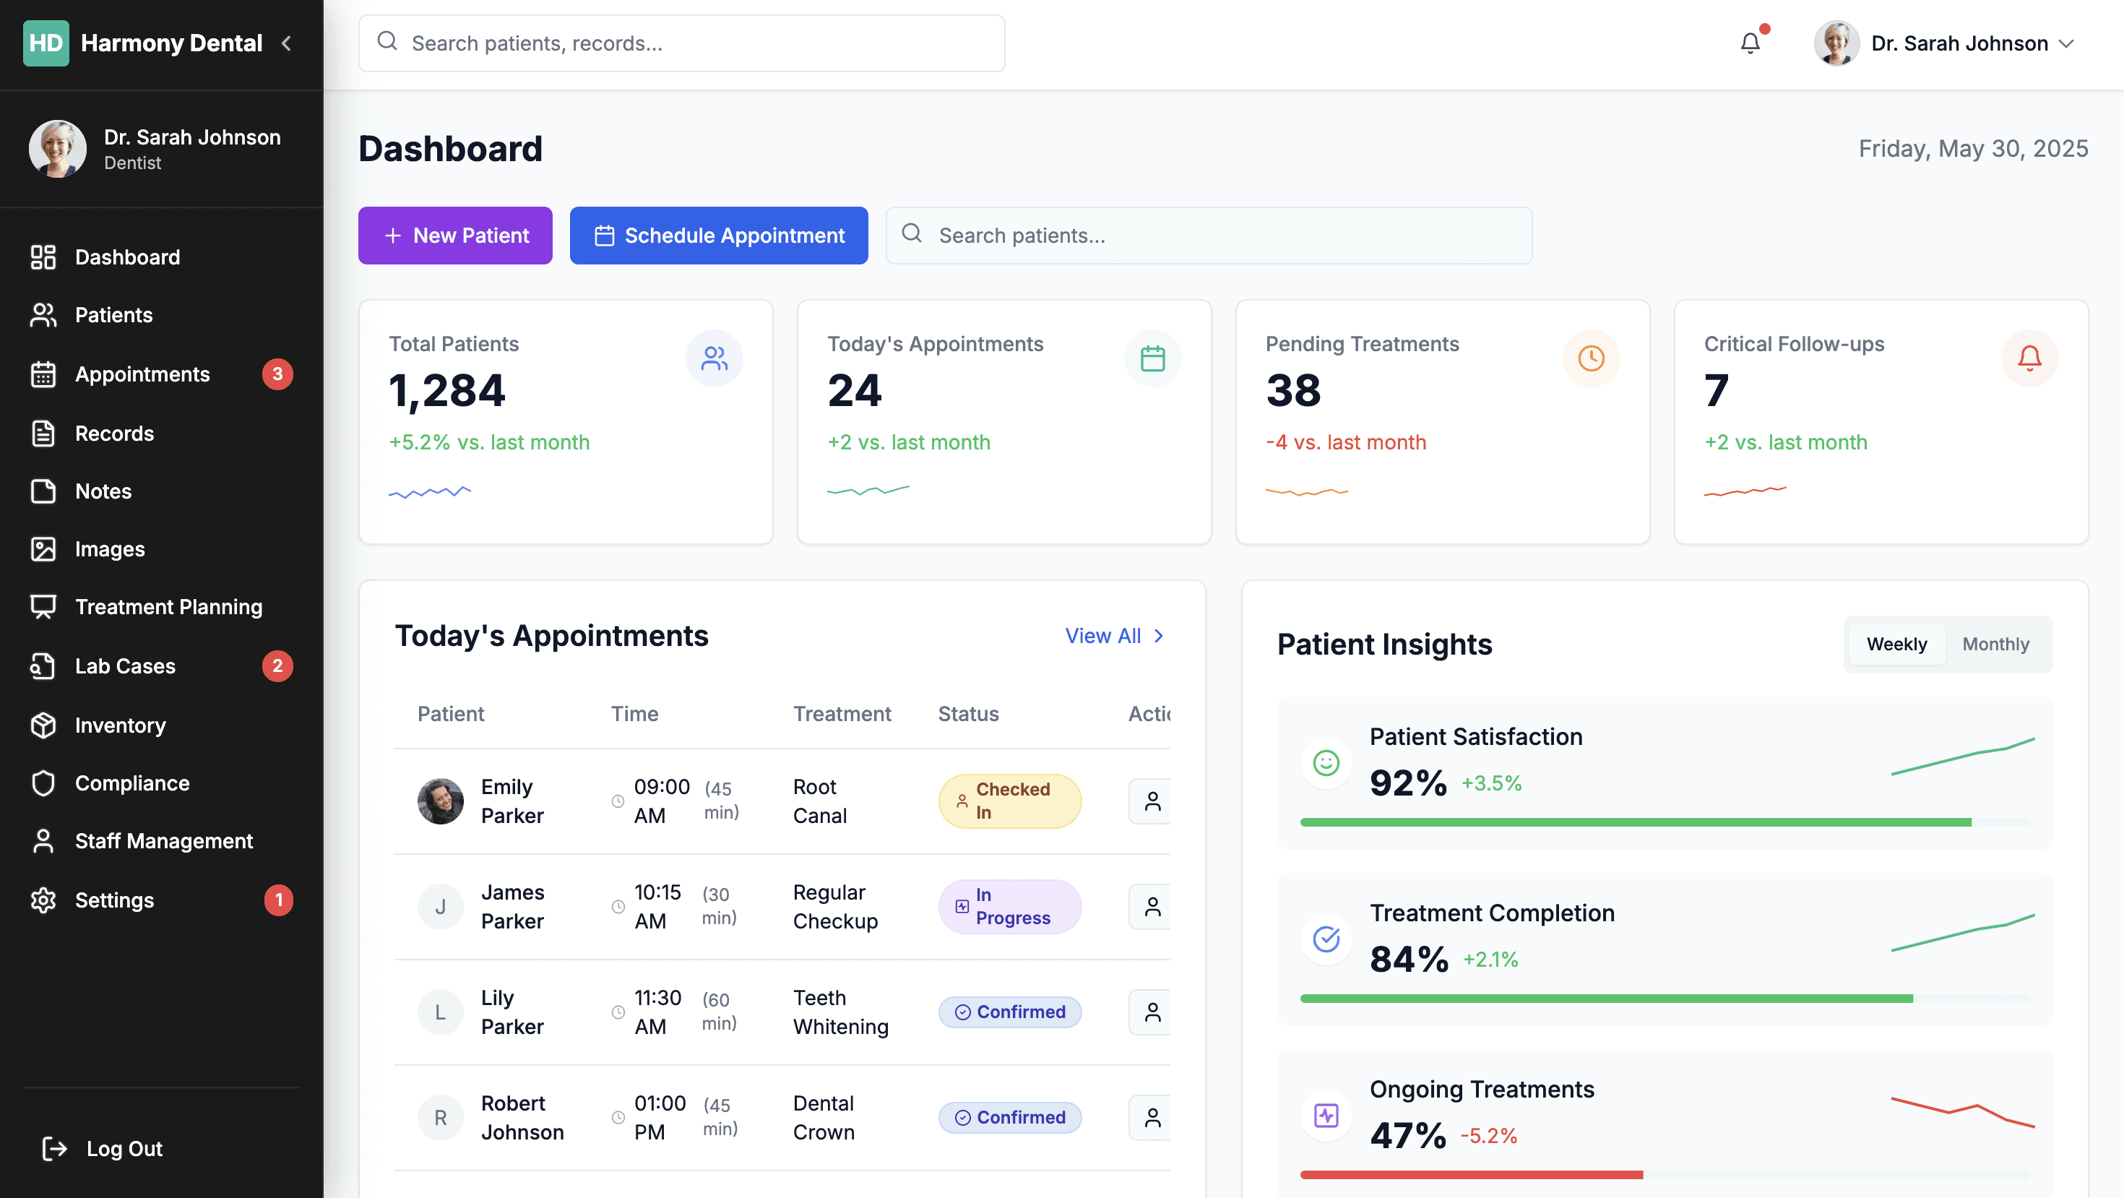Click the Compliance shield icon
Screen dimensions: 2124x1198
point(43,783)
